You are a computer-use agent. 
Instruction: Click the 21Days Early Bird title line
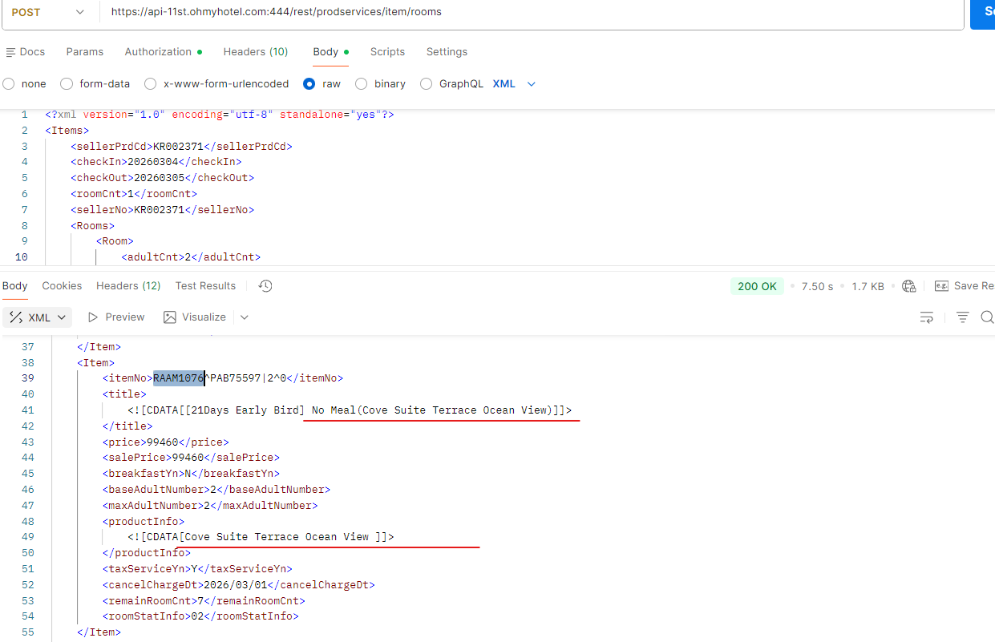pyautogui.click(x=350, y=410)
